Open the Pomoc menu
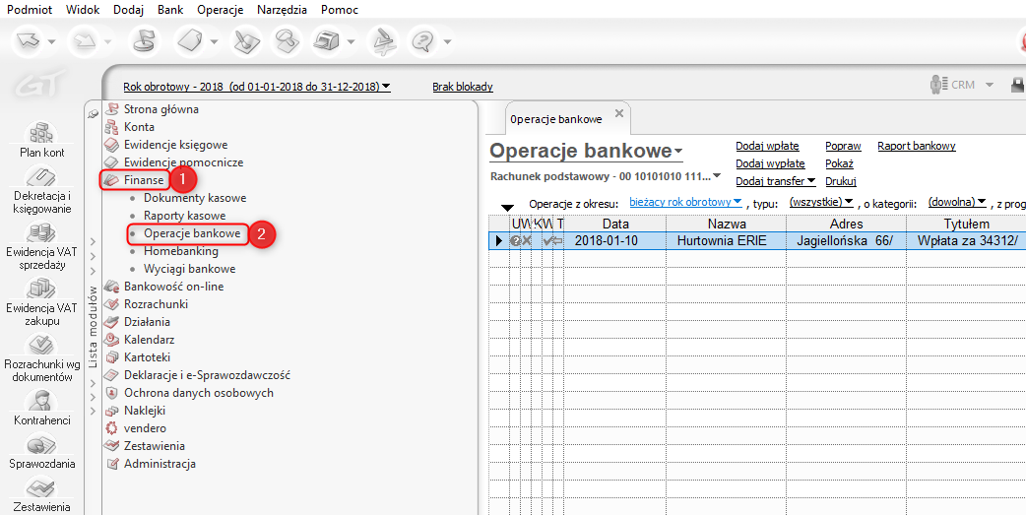This screenshot has height=515, width=1026. [x=340, y=10]
